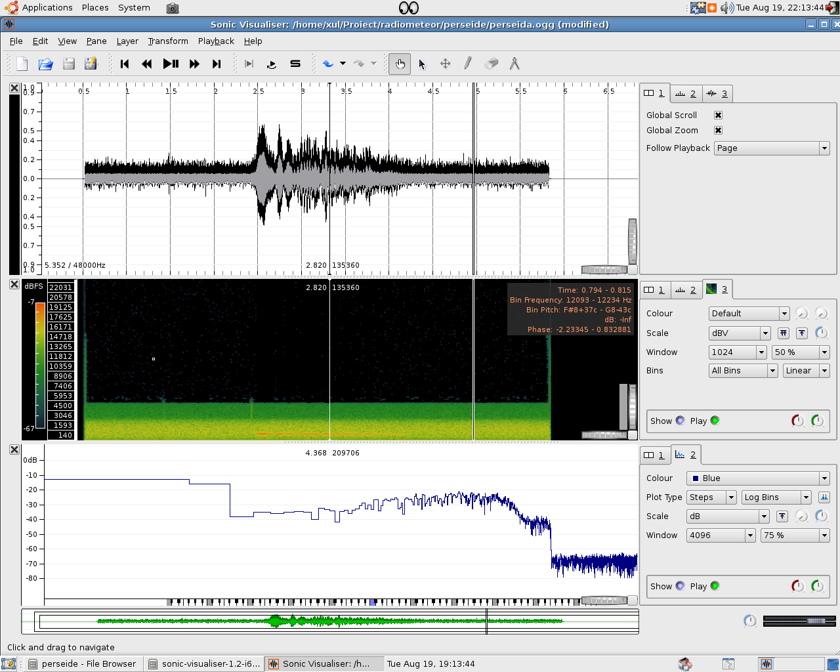This screenshot has height=672, width=840.
Task: Open the Transform menu
Action: click(x=168, y=41)
